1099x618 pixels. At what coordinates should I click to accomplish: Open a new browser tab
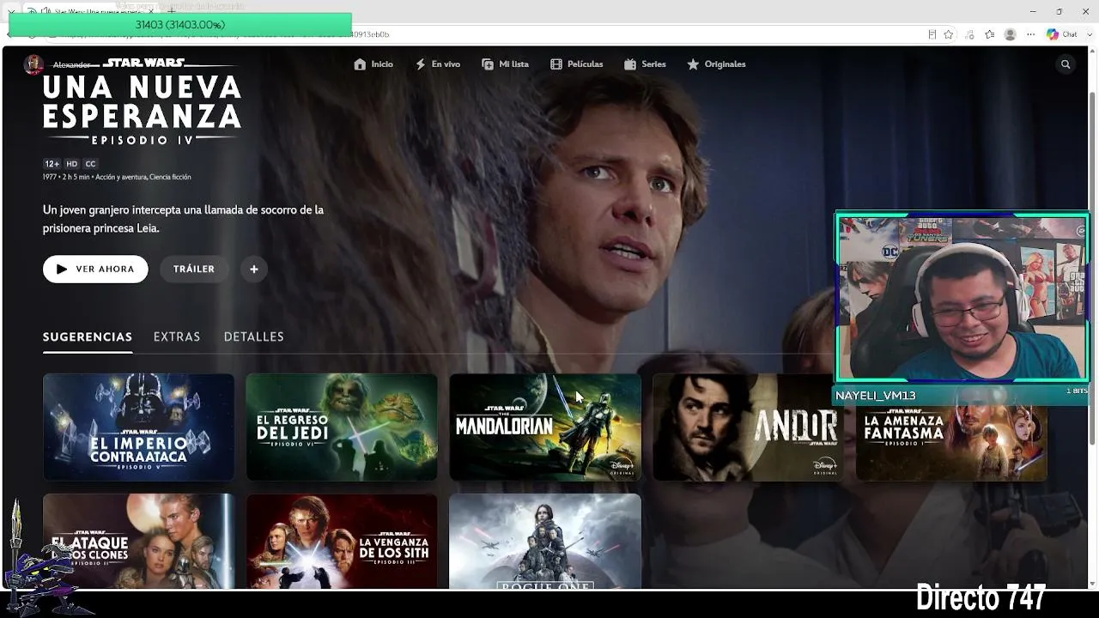pos(171,10)
